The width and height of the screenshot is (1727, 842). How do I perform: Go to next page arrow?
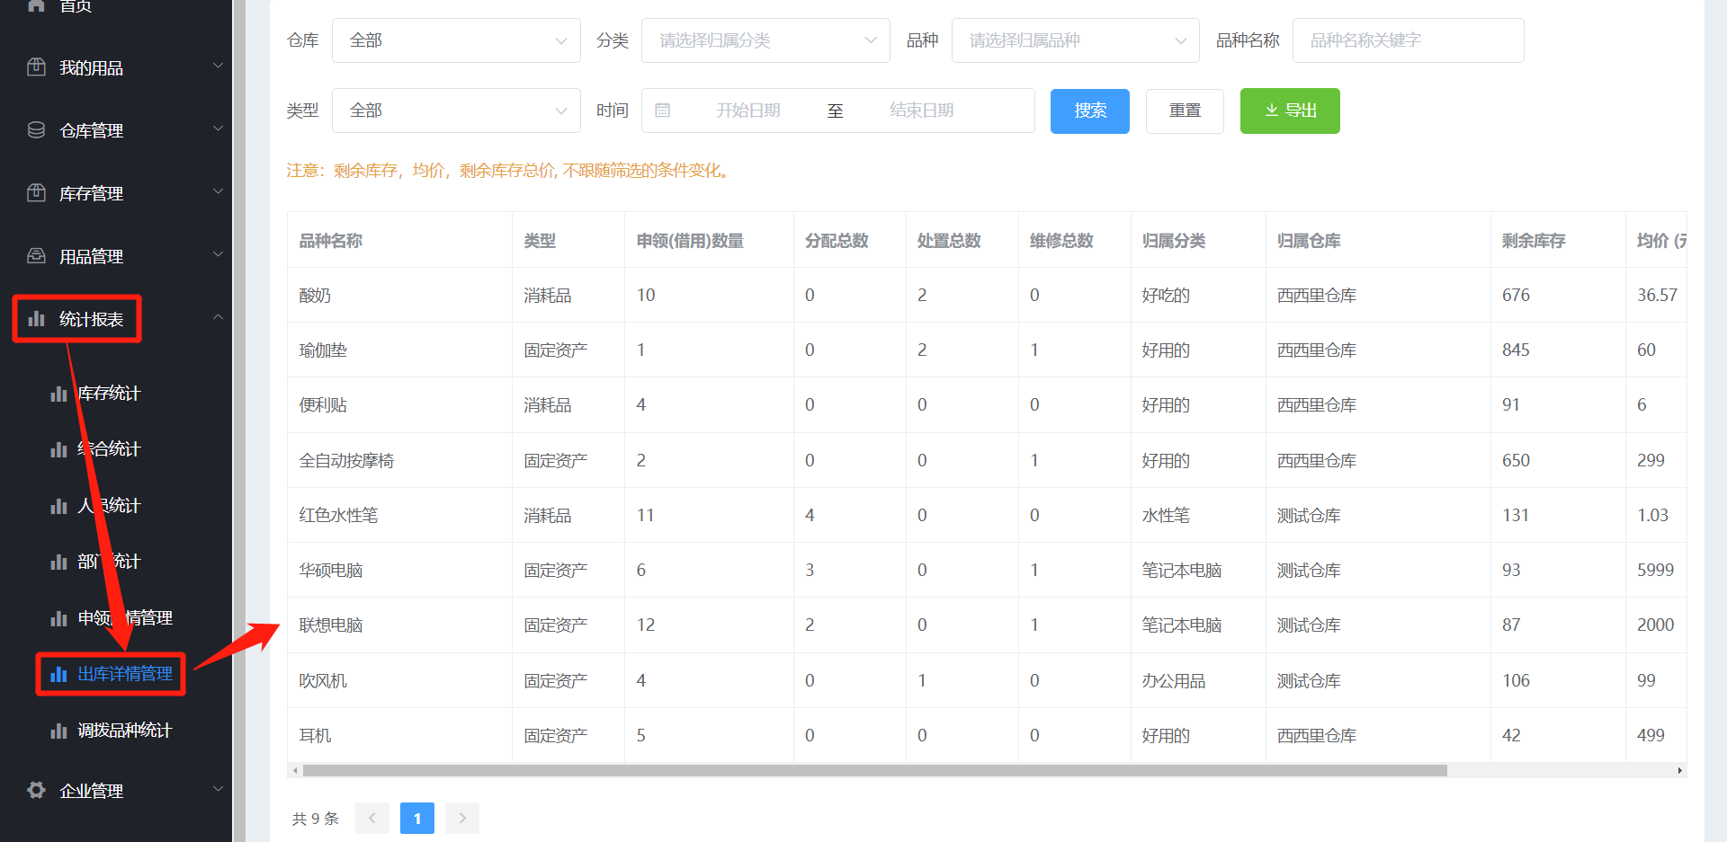tap(462, 818)
